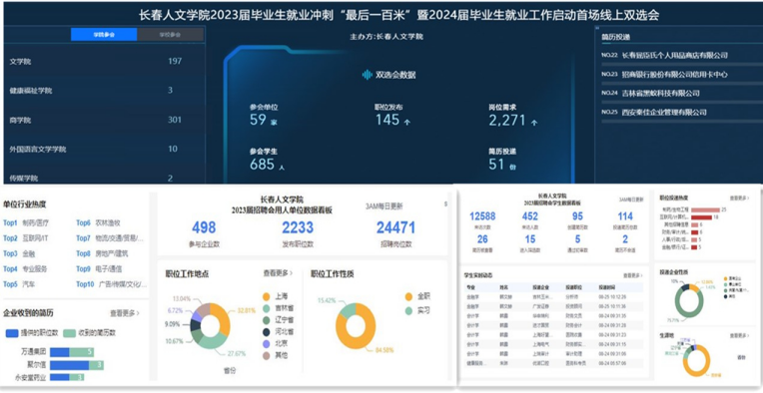Switch to the 学校参会 tab
Viewport: 763px width, 393px height.
[170, 35]
